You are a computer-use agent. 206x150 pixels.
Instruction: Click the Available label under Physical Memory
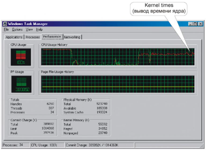[x=70, y=108]
